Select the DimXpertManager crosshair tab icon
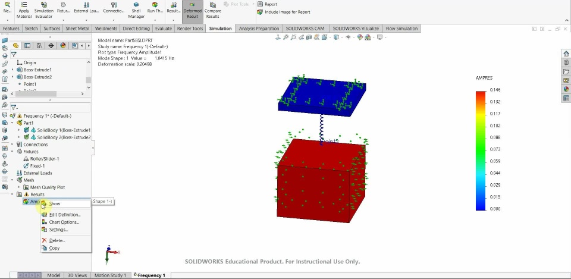571x279 pixels. [51, 46]
